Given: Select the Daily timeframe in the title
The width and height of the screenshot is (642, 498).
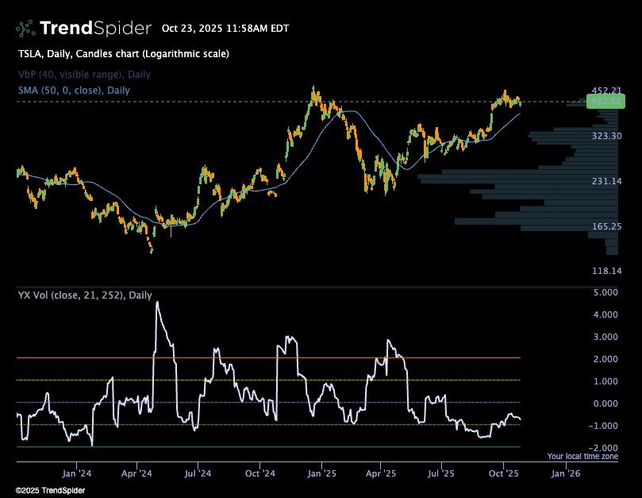Looking at the screenshot, I should (x=60, y=53).
